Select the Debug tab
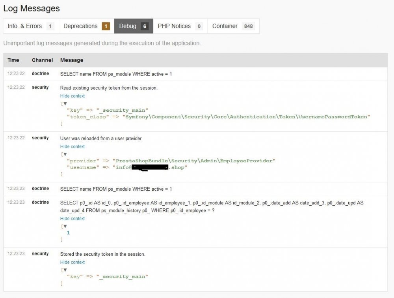This screenshot has height=298, width=394. tap(133, 26)
